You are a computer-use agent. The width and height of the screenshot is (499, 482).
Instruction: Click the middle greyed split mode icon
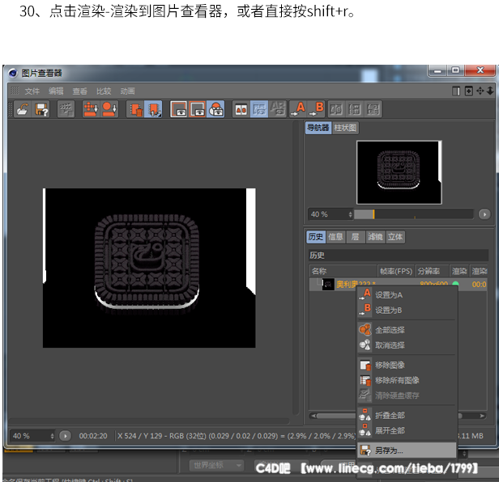pyautogui.click(x=355, y=110)
